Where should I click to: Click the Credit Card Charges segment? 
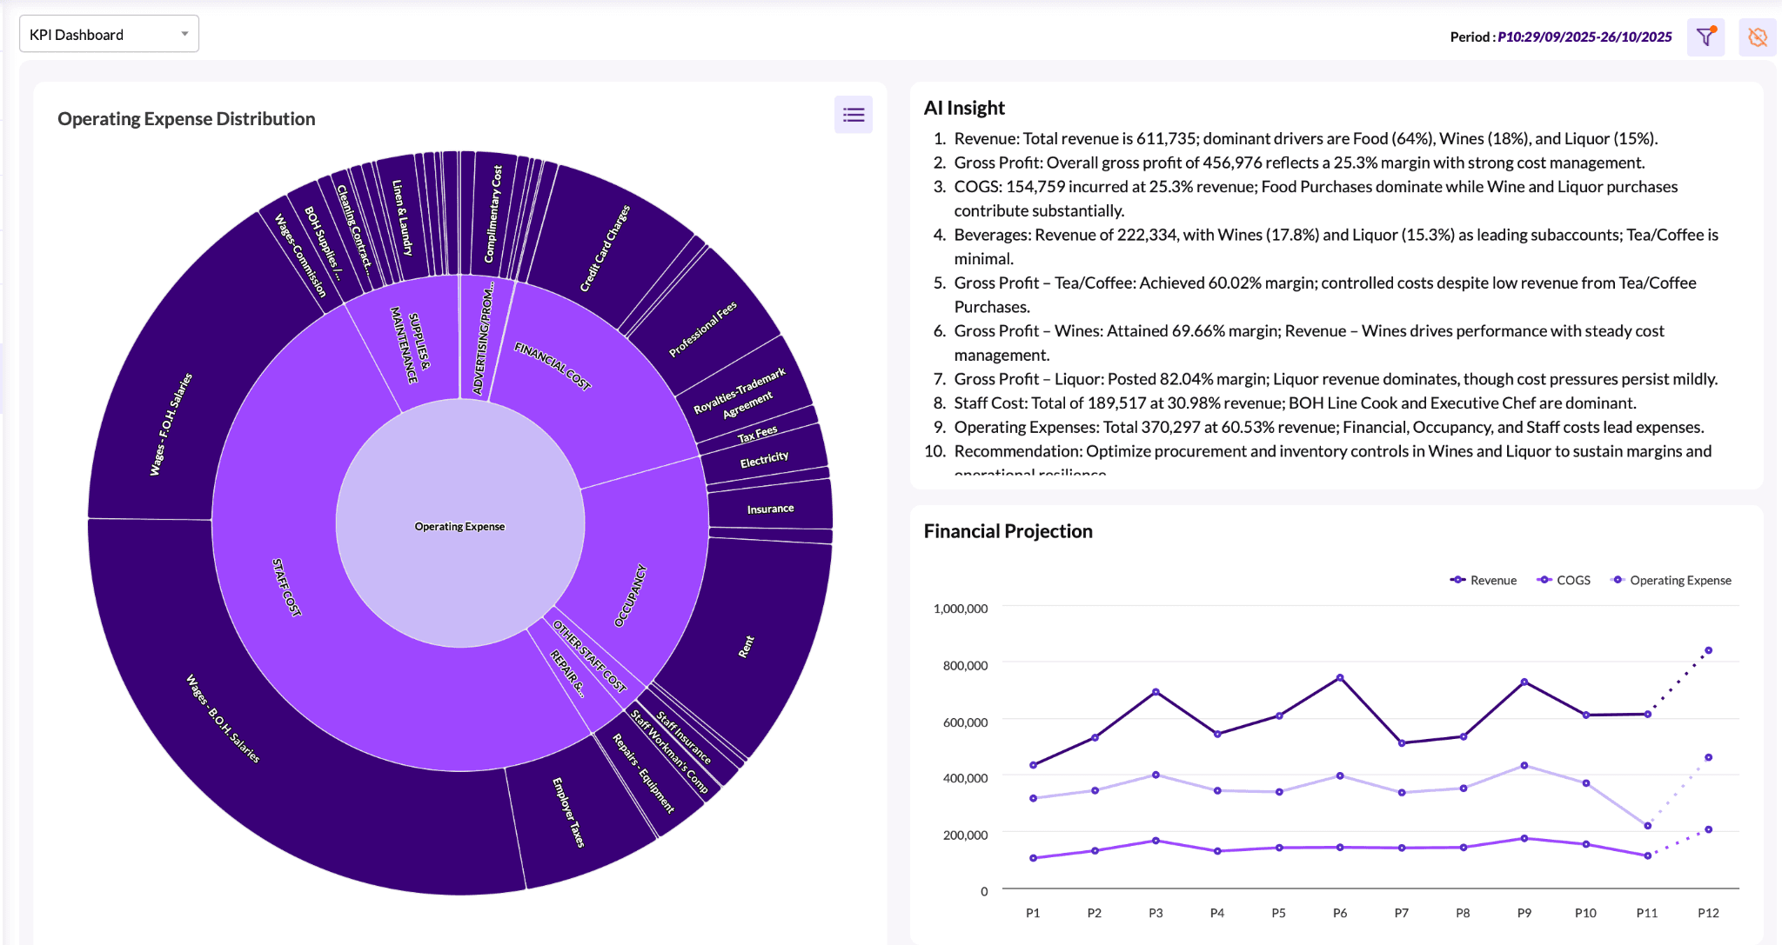coord(606,247)
